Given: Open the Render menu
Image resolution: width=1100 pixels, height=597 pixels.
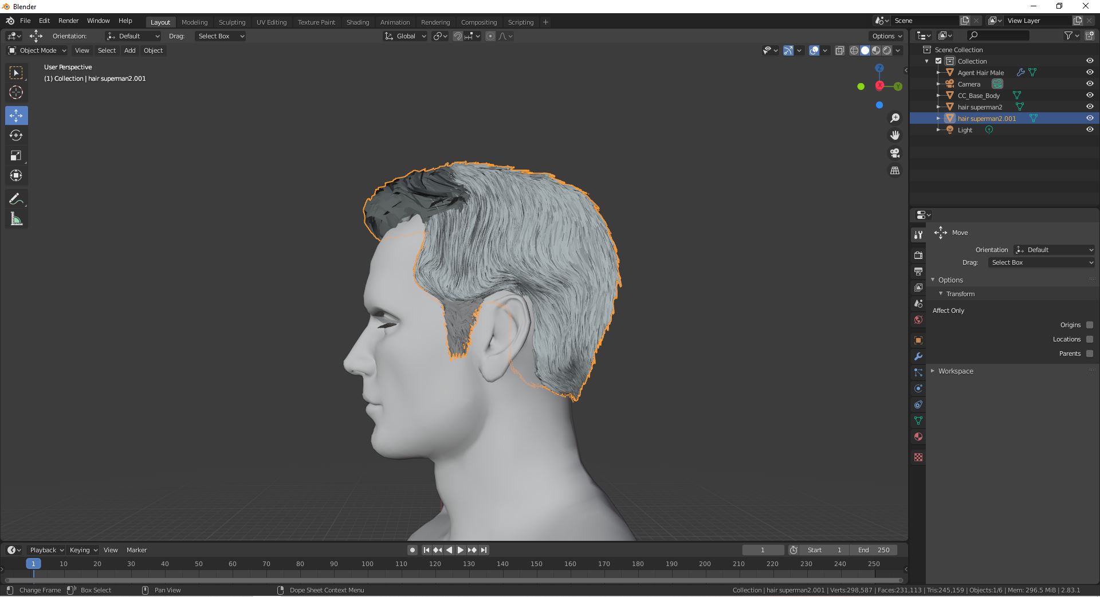Looking at the screenshot, I should point(68,21).
